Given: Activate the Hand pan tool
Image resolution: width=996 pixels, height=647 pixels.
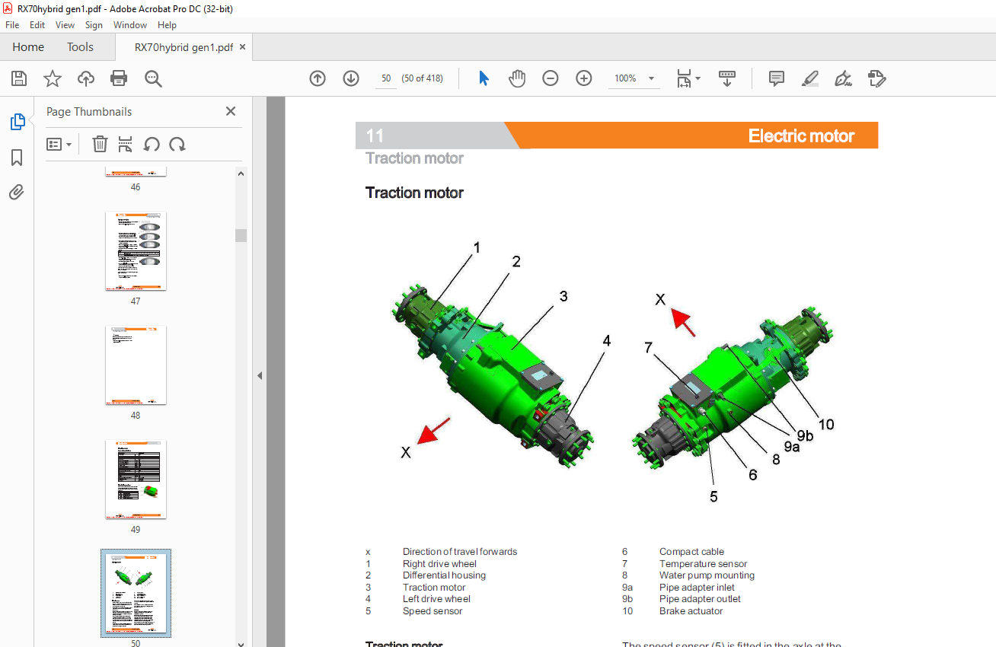Looking at the screenshot, I should tap(517, 78).
